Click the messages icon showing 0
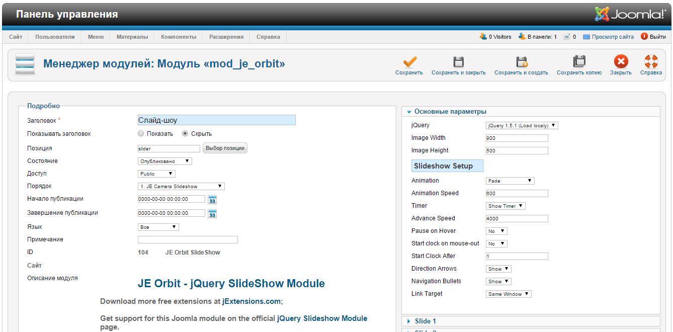Image resolution: width=673 pixels, height=332 pixels. [x=567, y=37]
